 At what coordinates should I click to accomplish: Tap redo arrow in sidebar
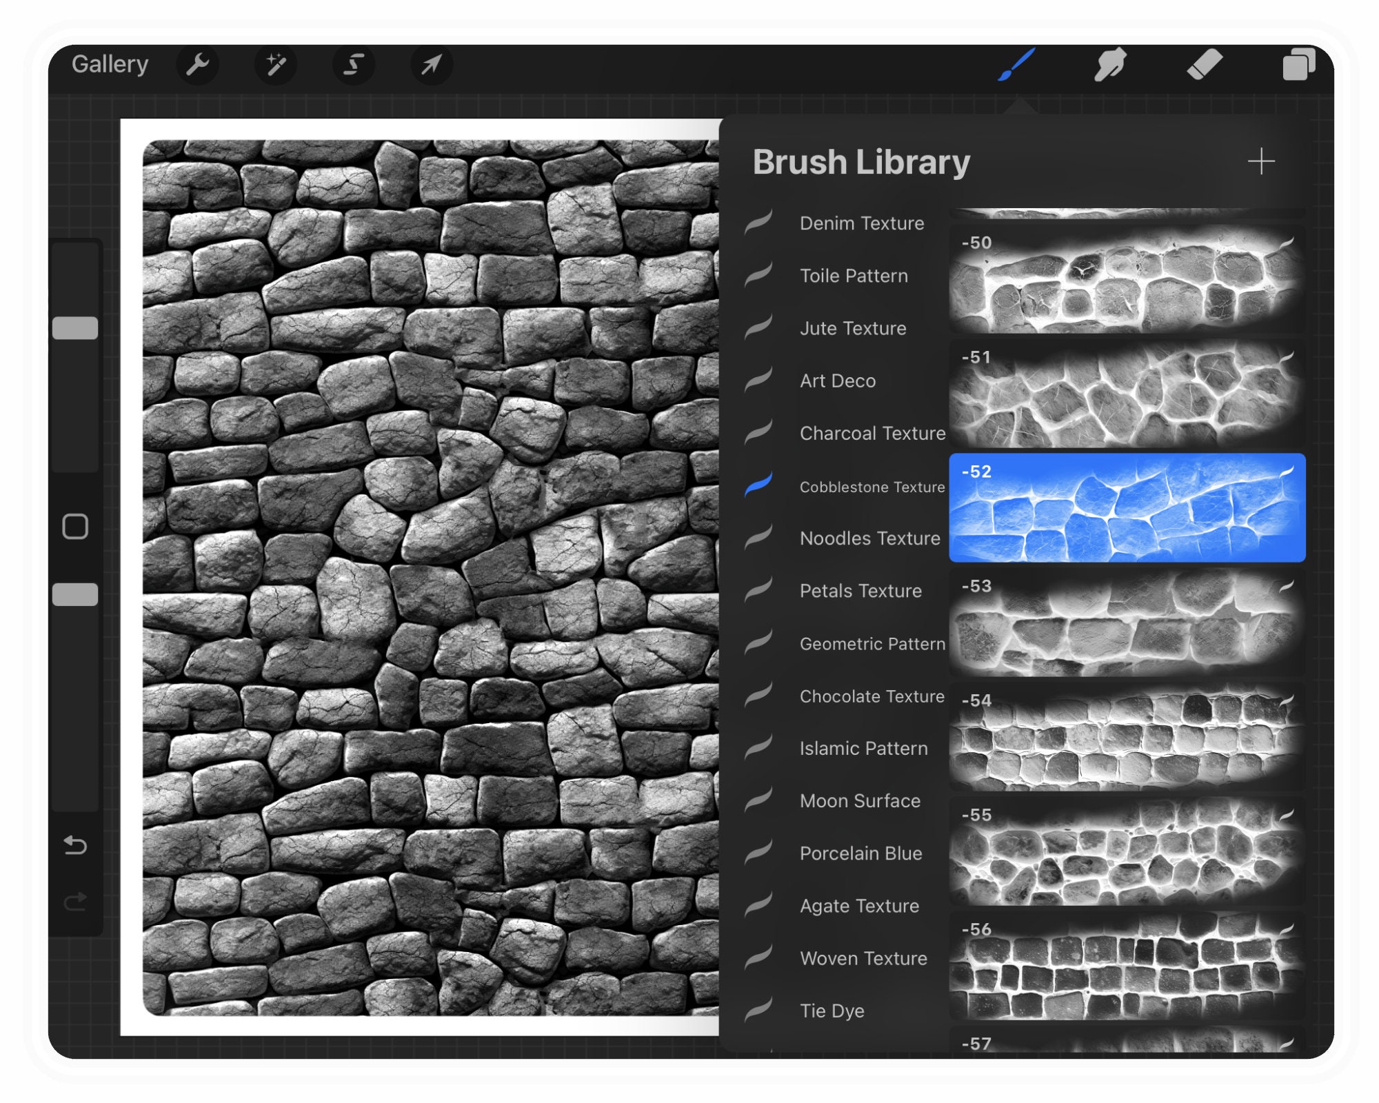76,903
